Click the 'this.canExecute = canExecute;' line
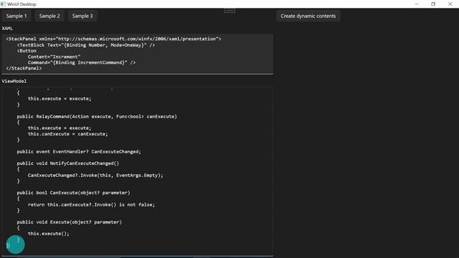Image resolution: width=459 pixels, height=258 pixels. [68, 134]
